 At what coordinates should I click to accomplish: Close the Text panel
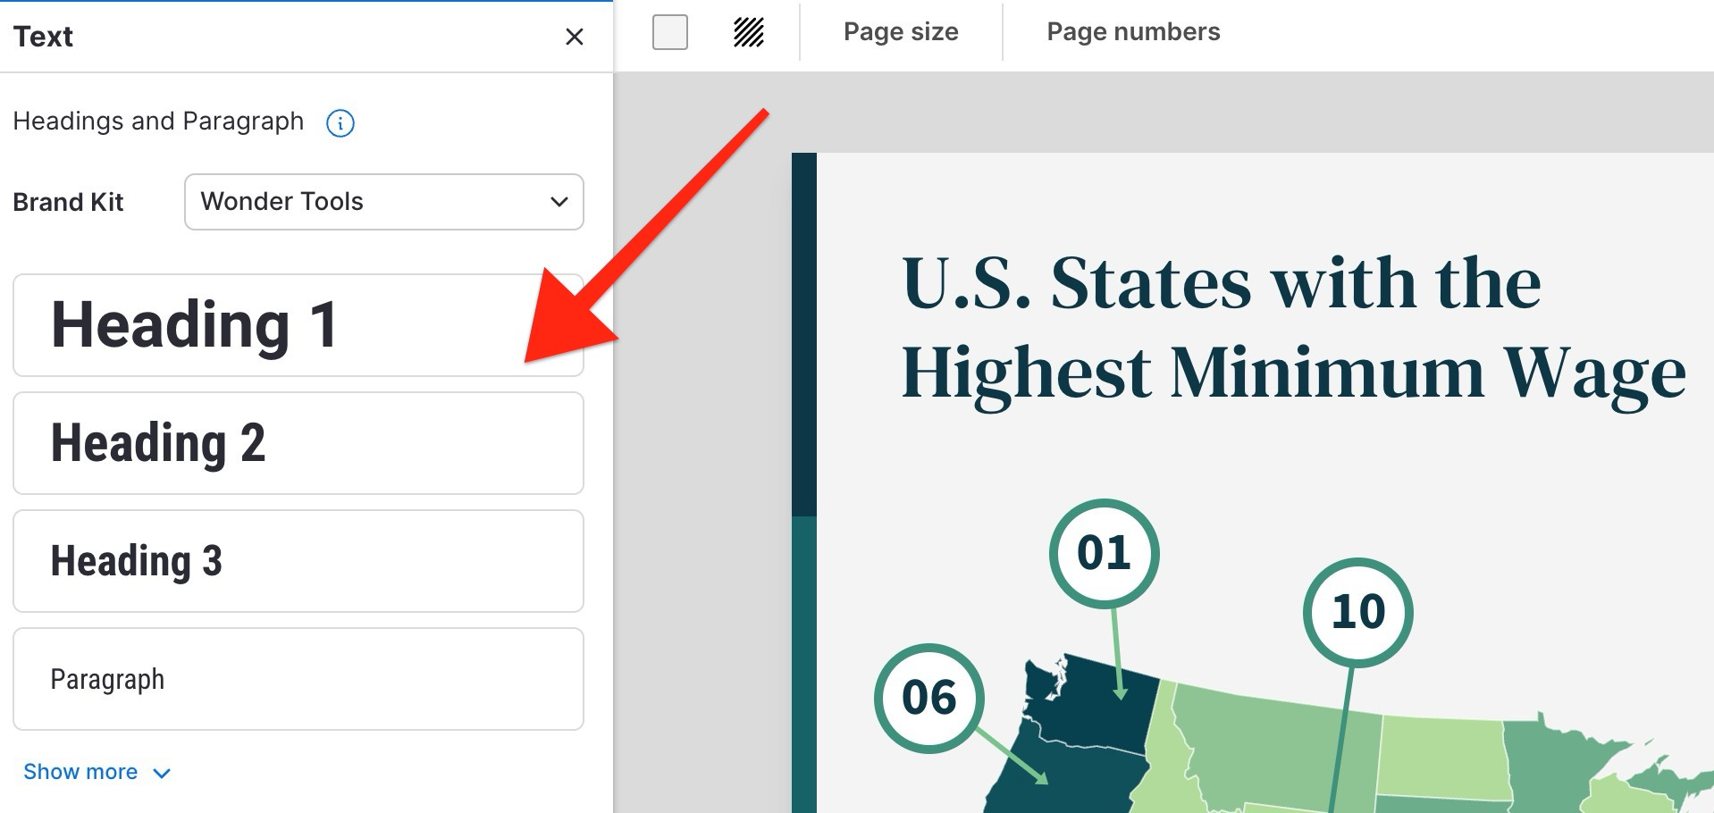pos(575,37)
